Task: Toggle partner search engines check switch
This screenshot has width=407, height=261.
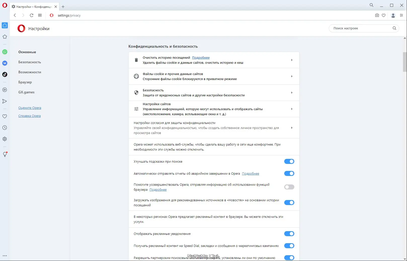Action: (289, 258)
